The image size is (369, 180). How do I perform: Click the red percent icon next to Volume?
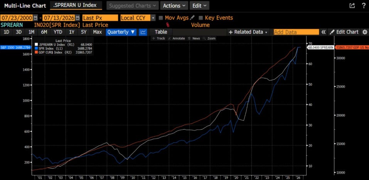coord(168,25)
